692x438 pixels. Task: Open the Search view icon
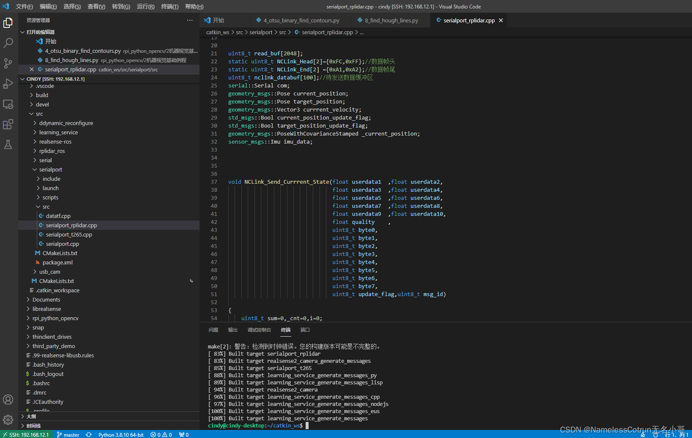8,43
